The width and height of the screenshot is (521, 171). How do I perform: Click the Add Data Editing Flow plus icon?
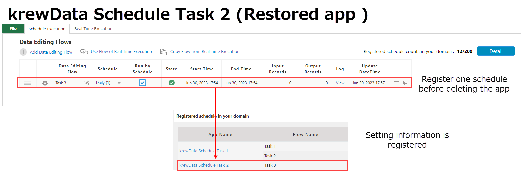click(23, 52)
